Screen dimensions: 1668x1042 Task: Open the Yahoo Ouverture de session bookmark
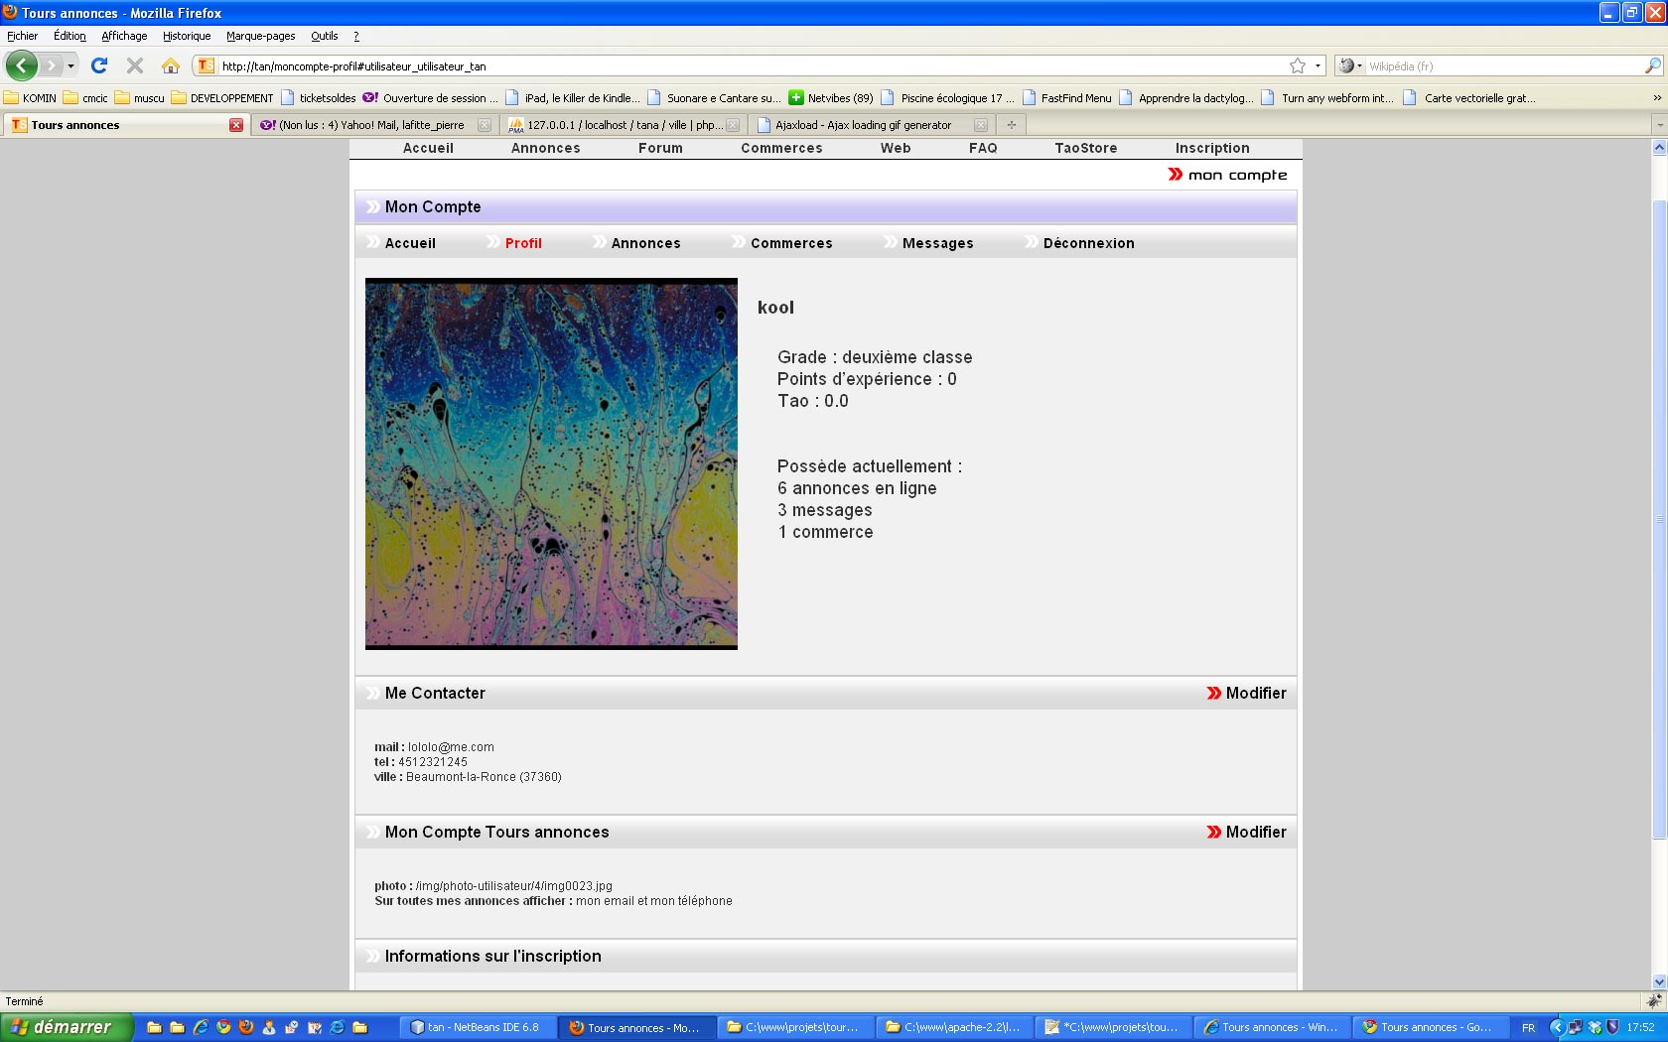pyautogui.click(x=432, y=98)
